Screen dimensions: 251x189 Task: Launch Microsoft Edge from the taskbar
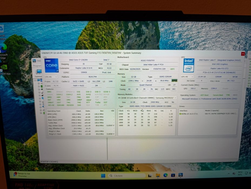[165, 175]
